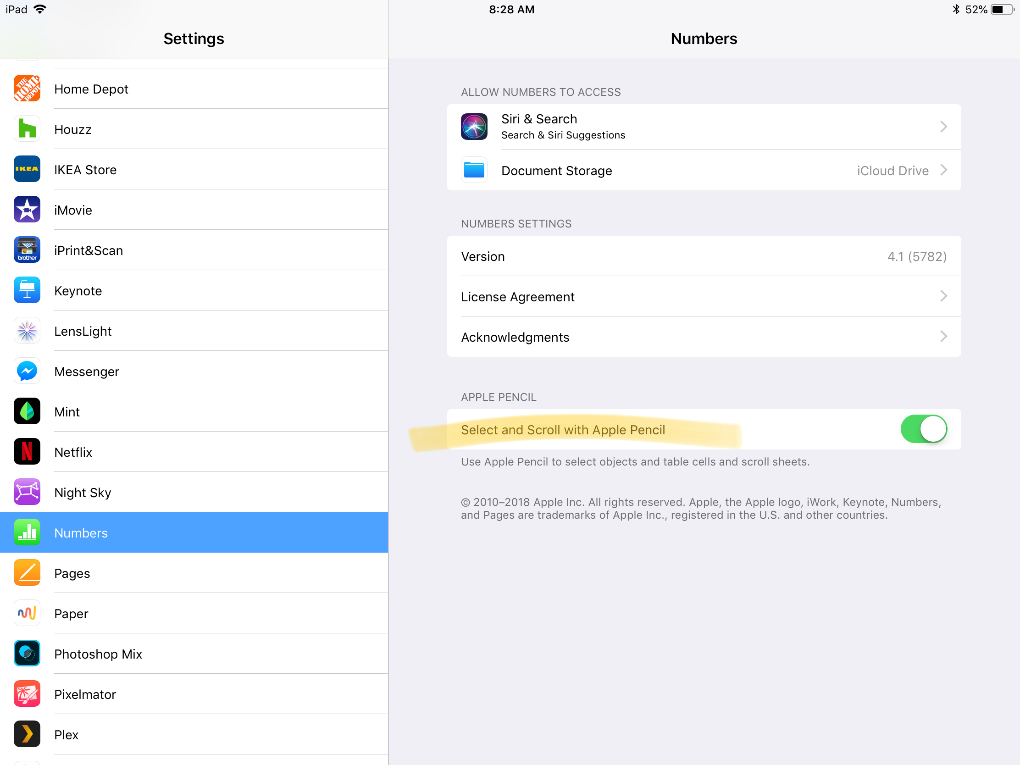Image resolution: width=1020 pixels, height=765 pixels.
Task: Tap License Agreement label
Action: 517,296
